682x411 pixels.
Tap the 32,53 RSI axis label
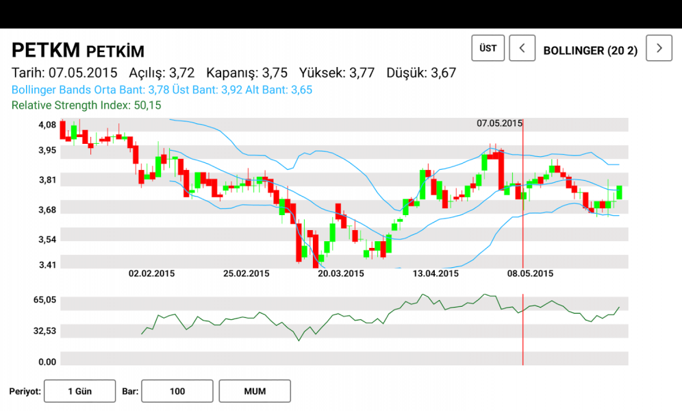(45, 331)
